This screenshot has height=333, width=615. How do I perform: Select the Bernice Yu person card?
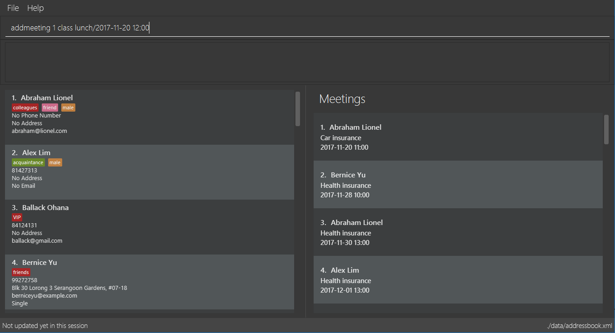[x=149, y=282]
